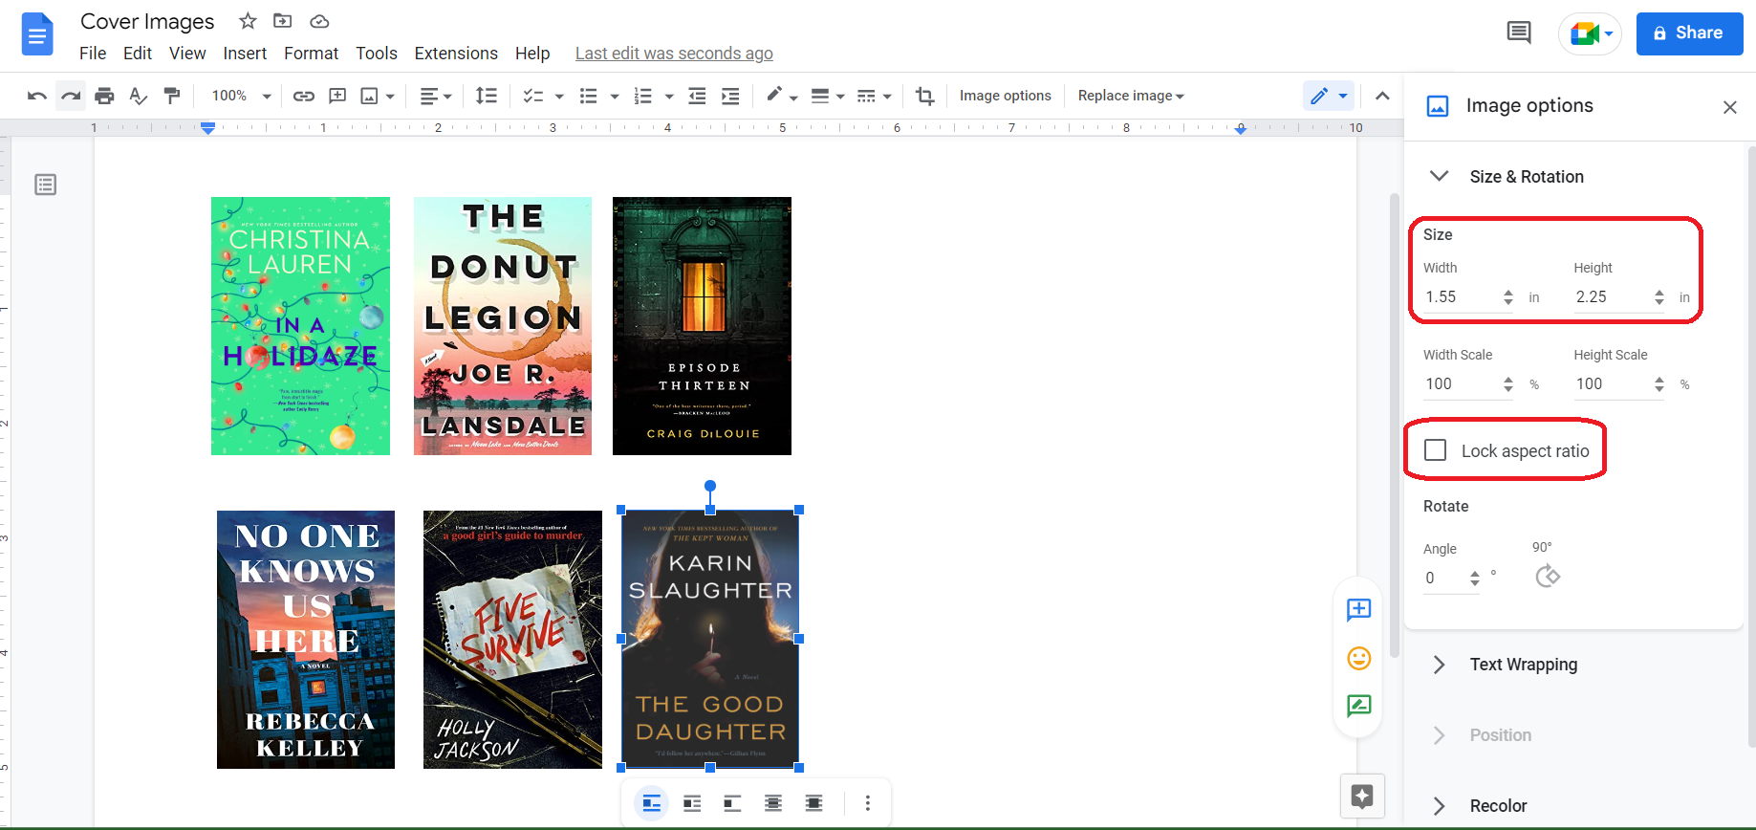Hide the menus with up chevron
This screenshot has width=1756, height=830.
[1382, 96]
